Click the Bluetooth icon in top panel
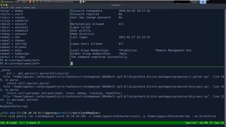 (x=81, y=2)
